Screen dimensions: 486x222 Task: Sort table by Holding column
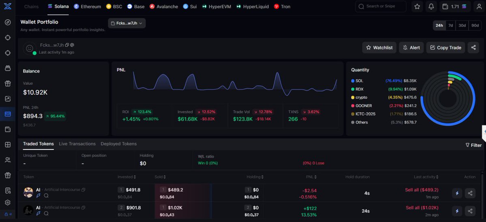pyautogui.click(x=255, y=177)
